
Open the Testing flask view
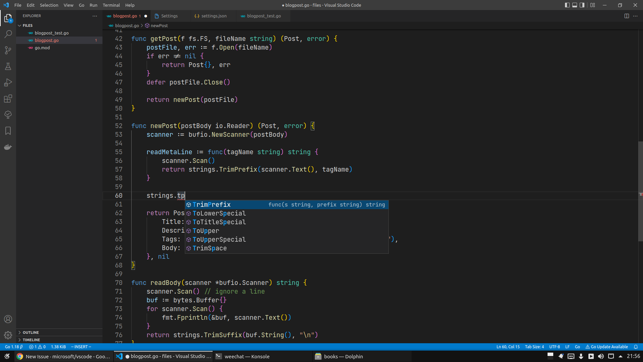[x=8, y=66]
